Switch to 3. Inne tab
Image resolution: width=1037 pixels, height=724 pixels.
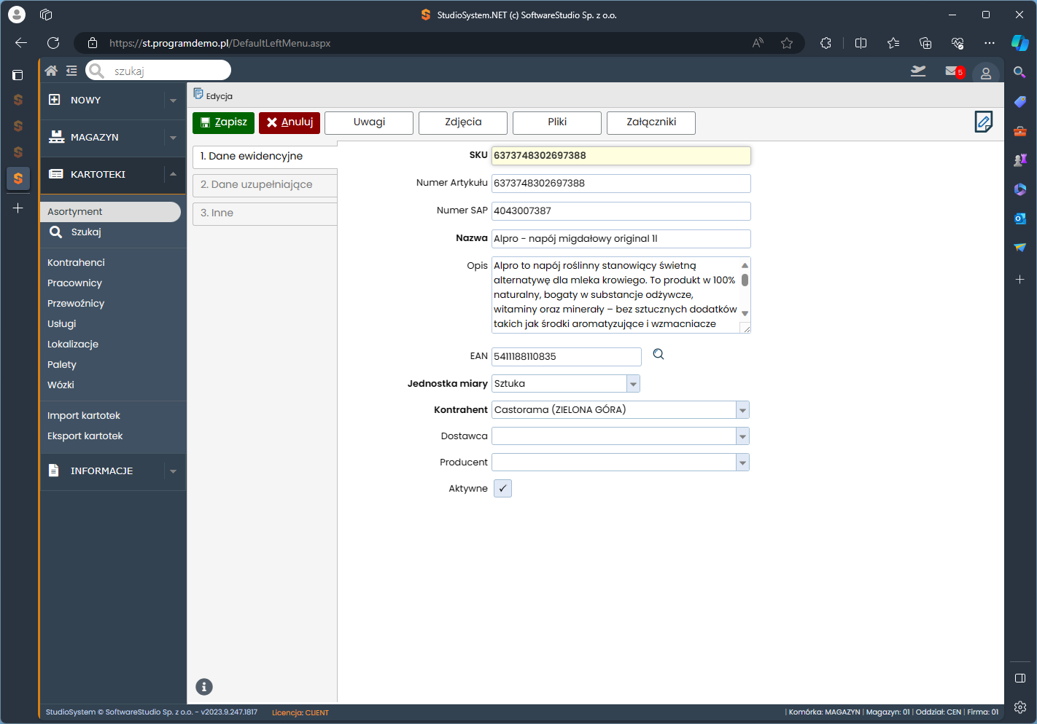(265, 213)
